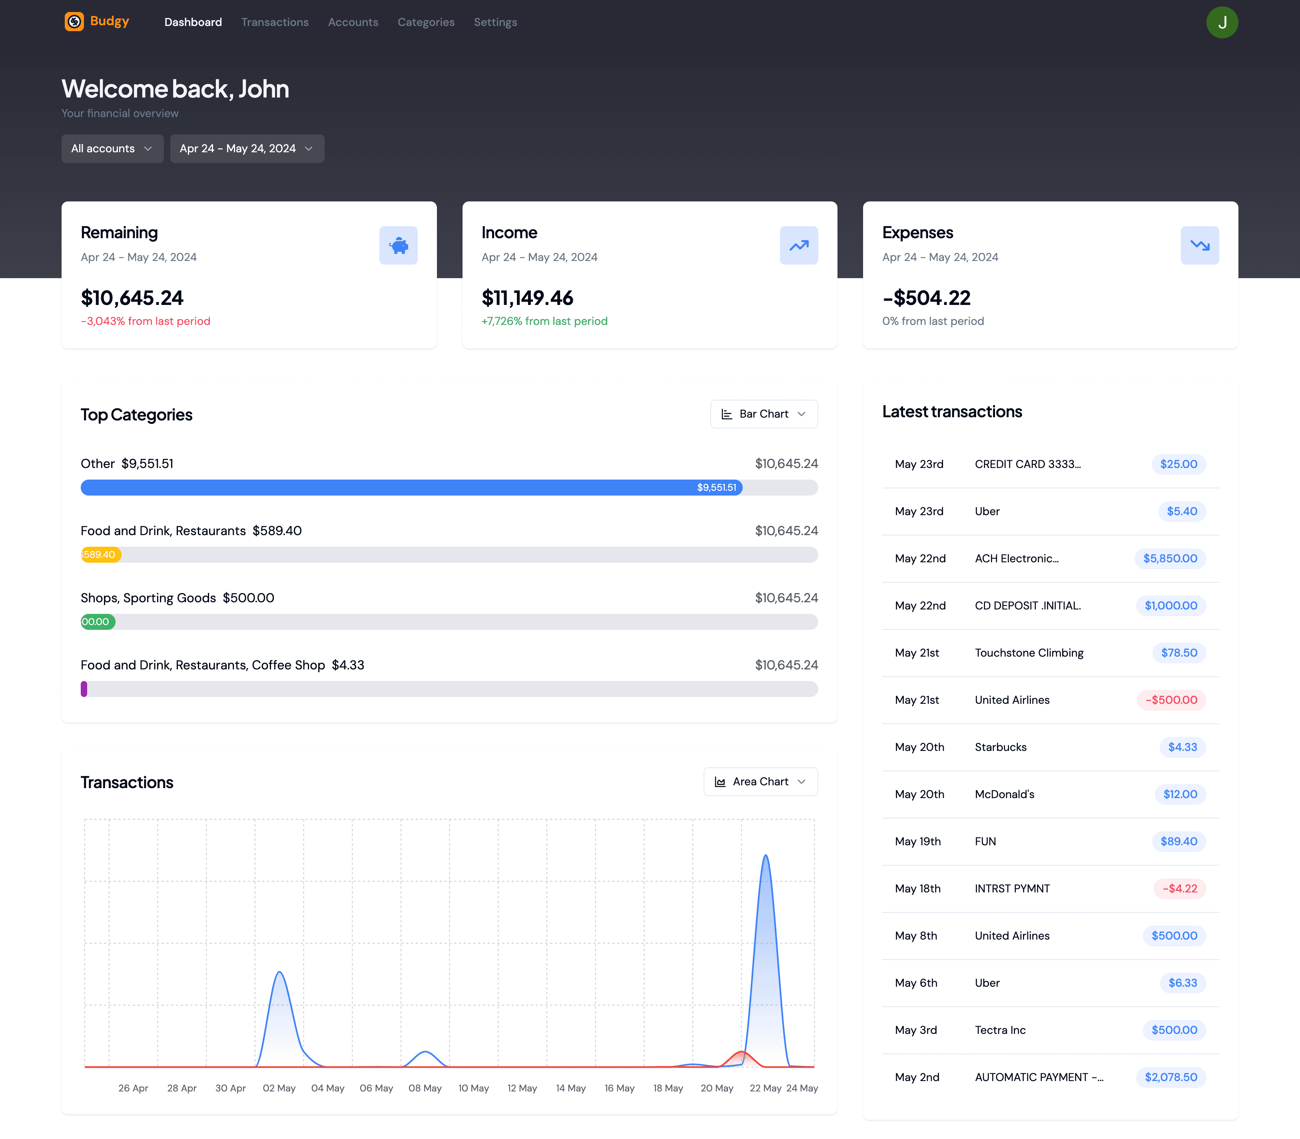
Task: Click the $5,850.00 ACH Electronic amount
Action: (x=1170, y=559)
